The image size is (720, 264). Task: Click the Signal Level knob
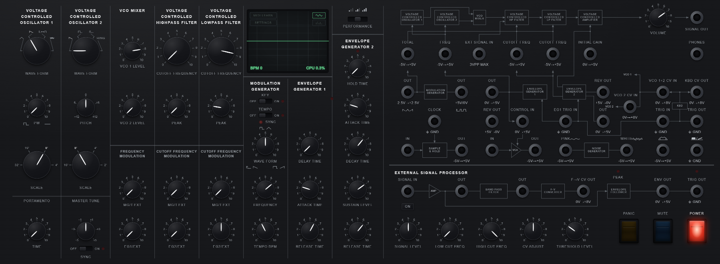pos(408,231)
